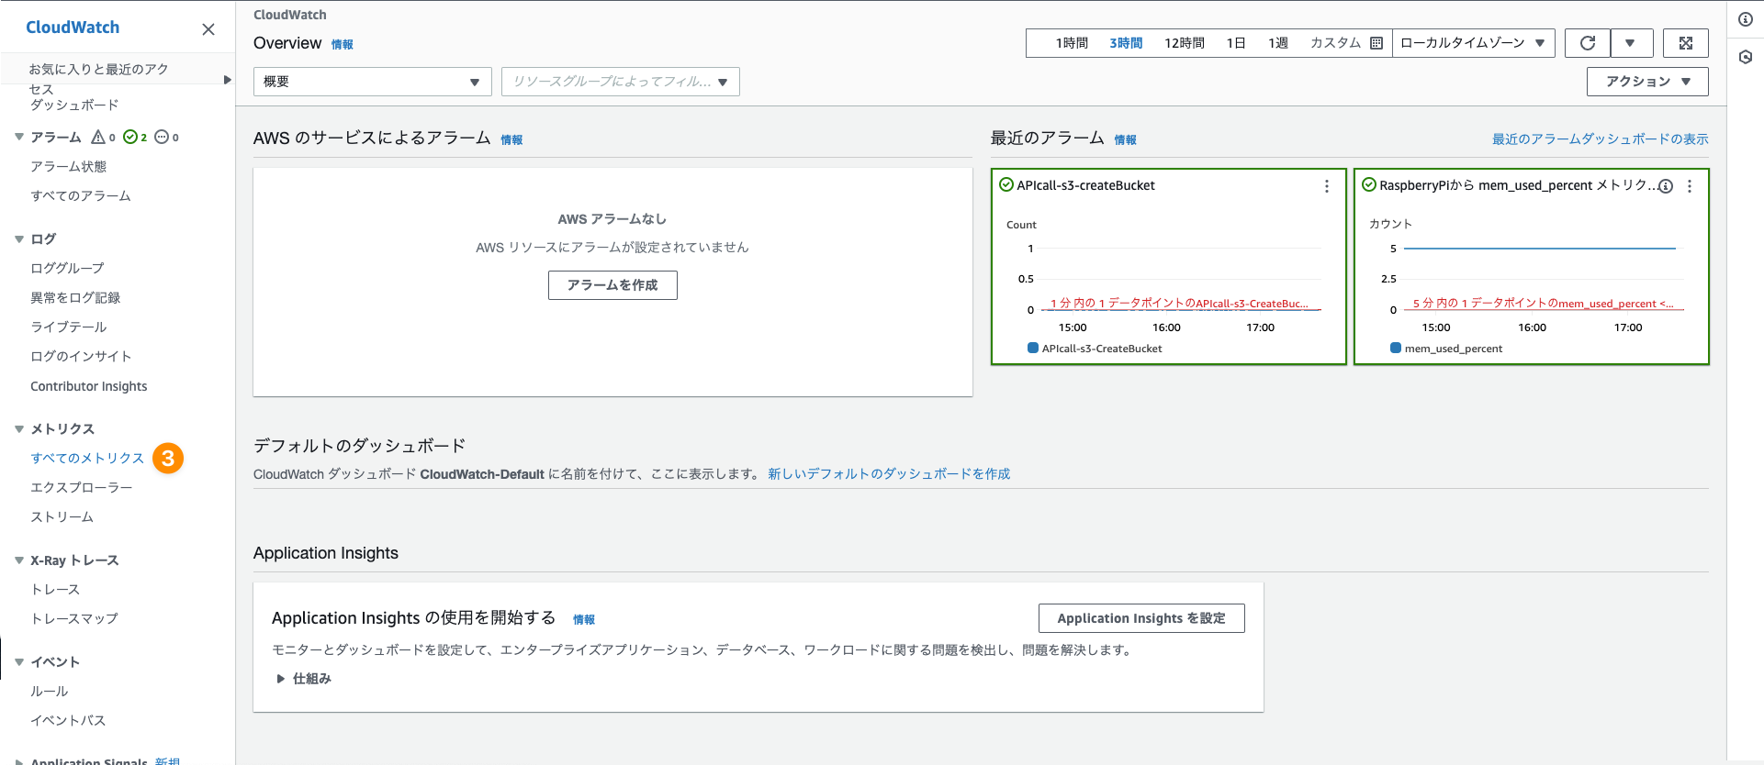Select the 12時間 time range
The width and height of the screenshot is (1764, 765).
point(1185,43)
